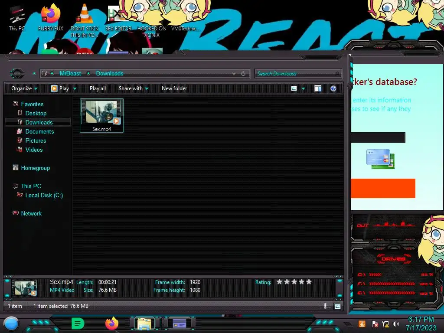The width and height of the screenshot is (444, 333).
Task: Click the File Explorer taskbar button
Action: [145, 323]
